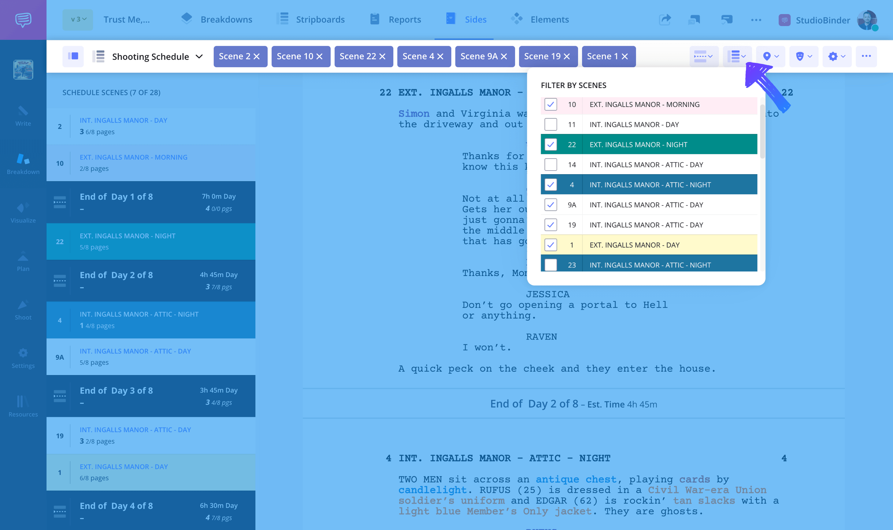Open the location pin filter dropdown

[770, 56]
